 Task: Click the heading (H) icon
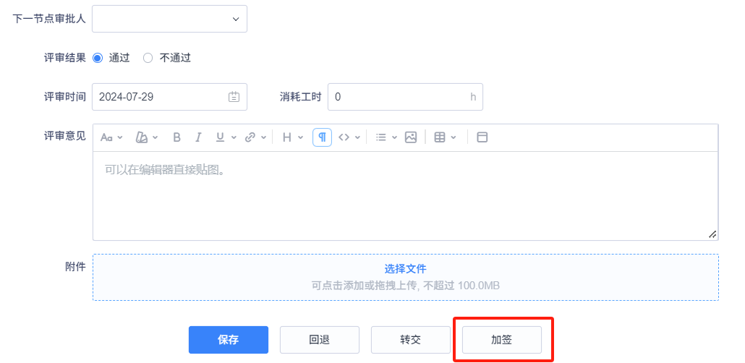pos(286,137)
